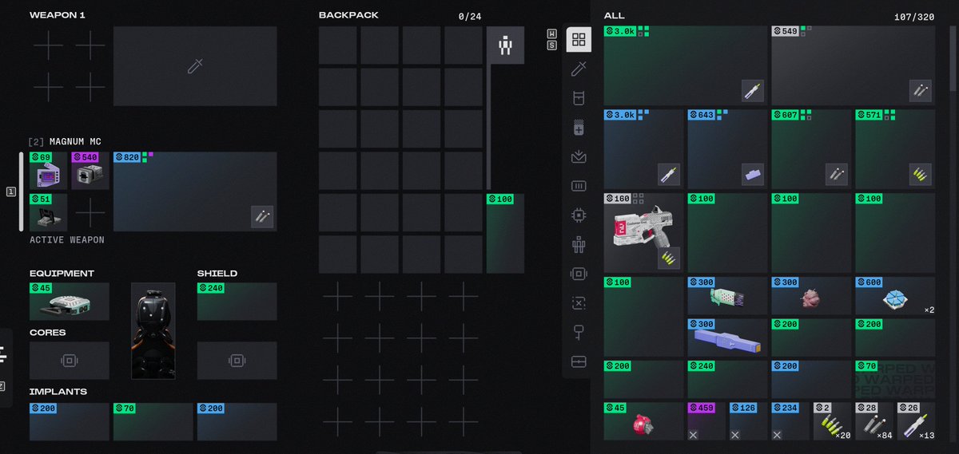The width and height of the screenshot is (959, 454).
Task: Click the 107/320 stash capacity text
Action: [x=914, y=17]
